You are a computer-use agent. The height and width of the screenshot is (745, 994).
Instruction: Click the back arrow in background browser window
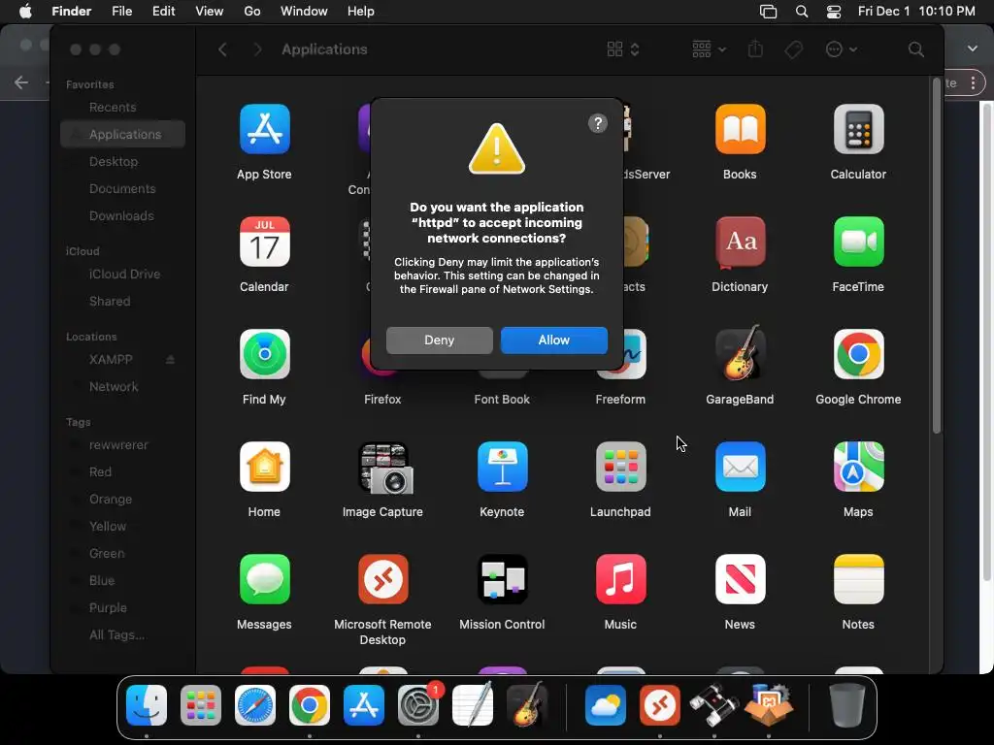[21, 82]
